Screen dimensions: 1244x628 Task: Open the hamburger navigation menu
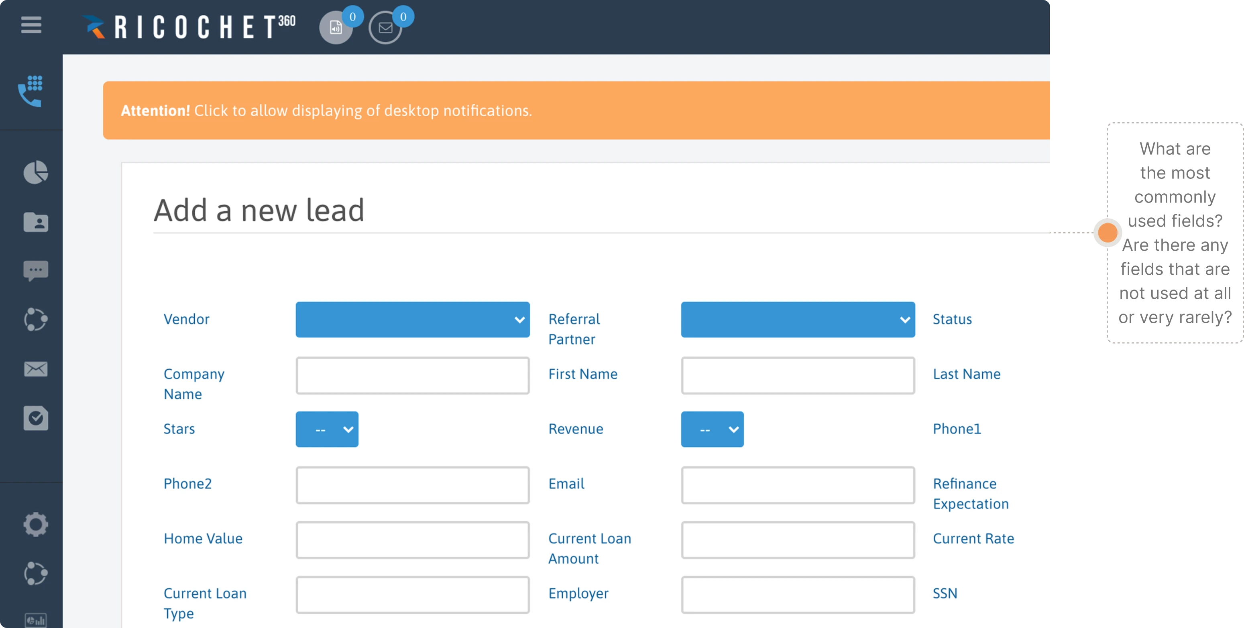(x=31, y=25)
